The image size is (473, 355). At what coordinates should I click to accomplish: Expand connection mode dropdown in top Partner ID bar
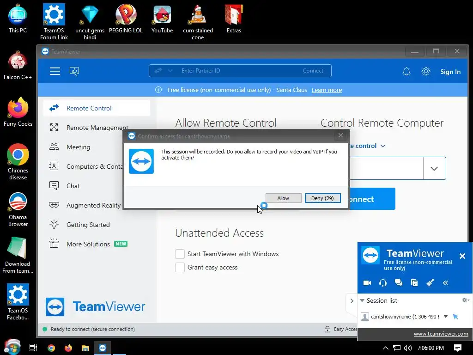click(170, 71)
